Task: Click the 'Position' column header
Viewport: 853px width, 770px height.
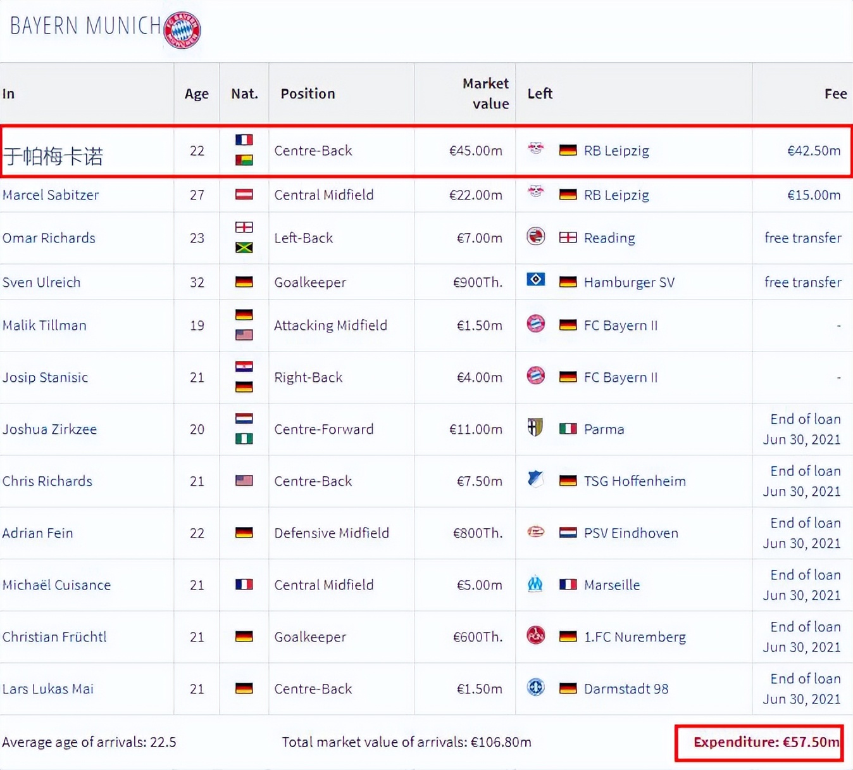Action: (308, 94)
